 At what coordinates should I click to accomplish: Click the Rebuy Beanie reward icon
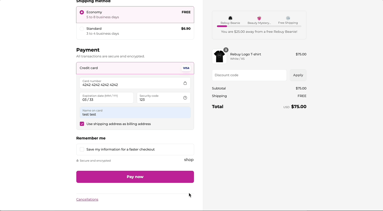(x=230, y=18)
